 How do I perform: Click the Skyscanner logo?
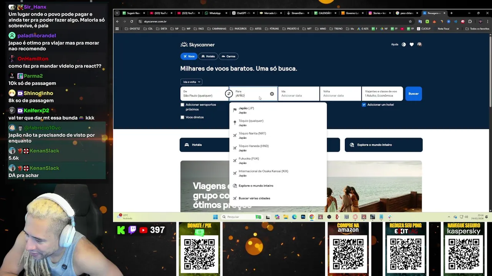198,45
